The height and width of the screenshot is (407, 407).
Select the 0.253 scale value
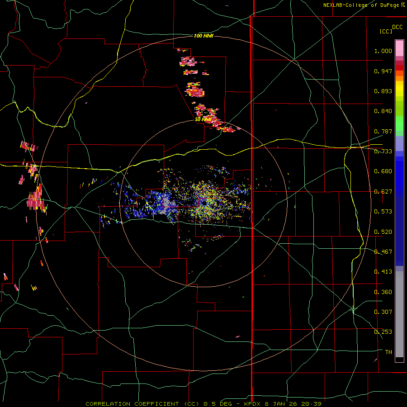tap(383, 332)
